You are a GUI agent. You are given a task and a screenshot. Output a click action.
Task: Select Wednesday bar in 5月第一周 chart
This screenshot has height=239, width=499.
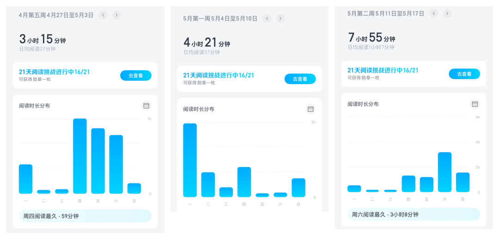[x=226, y=192]
